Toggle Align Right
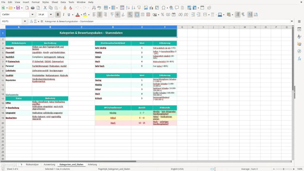Screen dimensions: 304x171 click(105, 15)
